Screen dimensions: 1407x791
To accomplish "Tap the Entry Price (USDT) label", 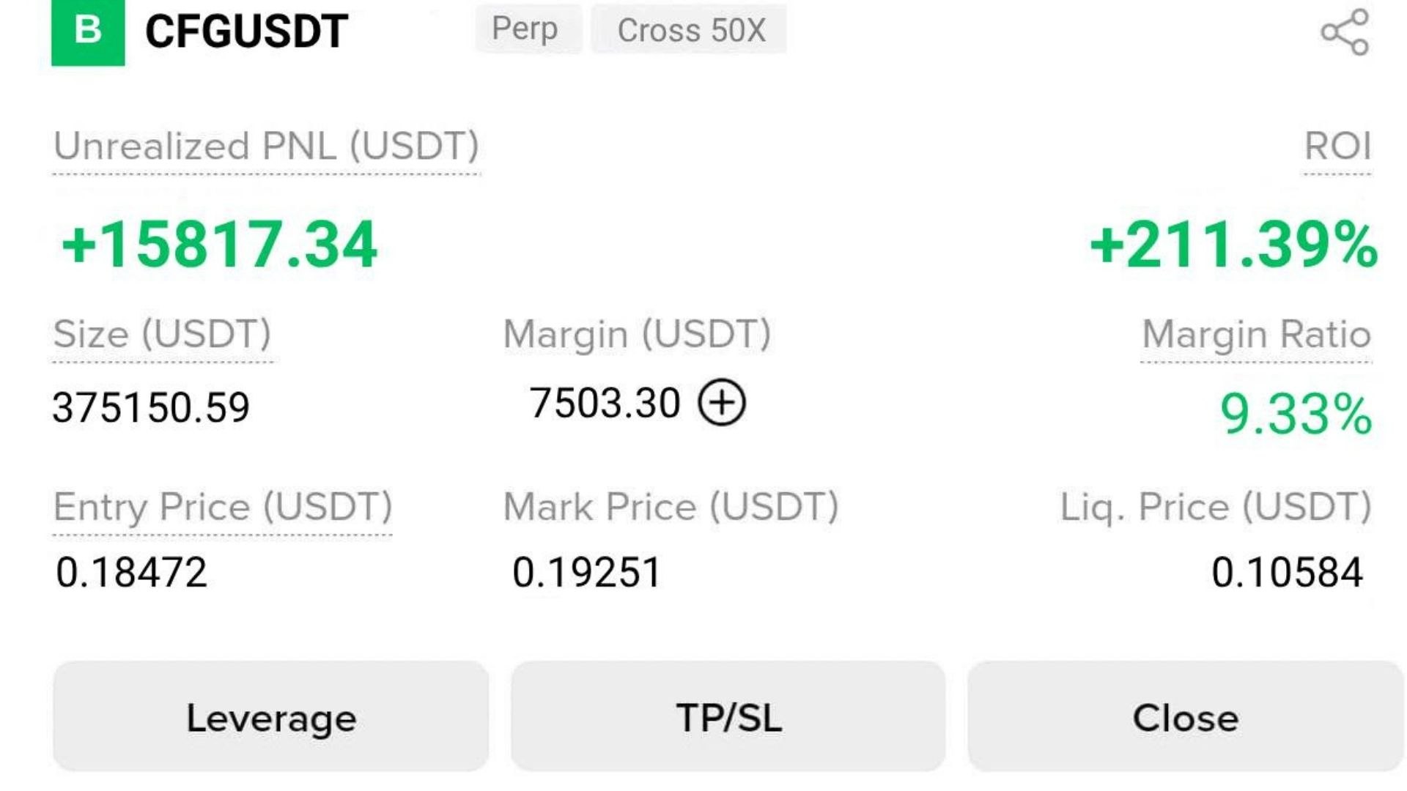I will [x=223, y=508].
